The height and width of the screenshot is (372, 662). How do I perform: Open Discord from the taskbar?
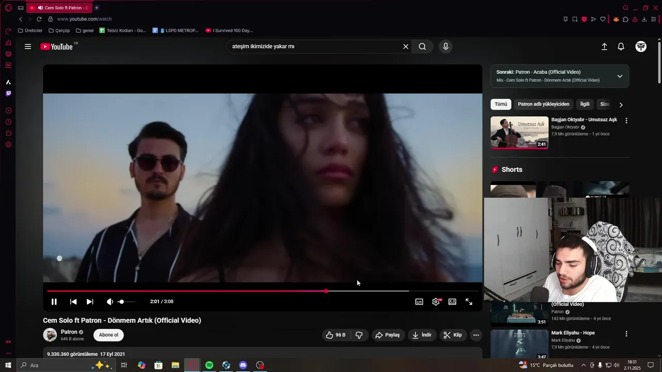pyautogui.click(x=243, y=365)
